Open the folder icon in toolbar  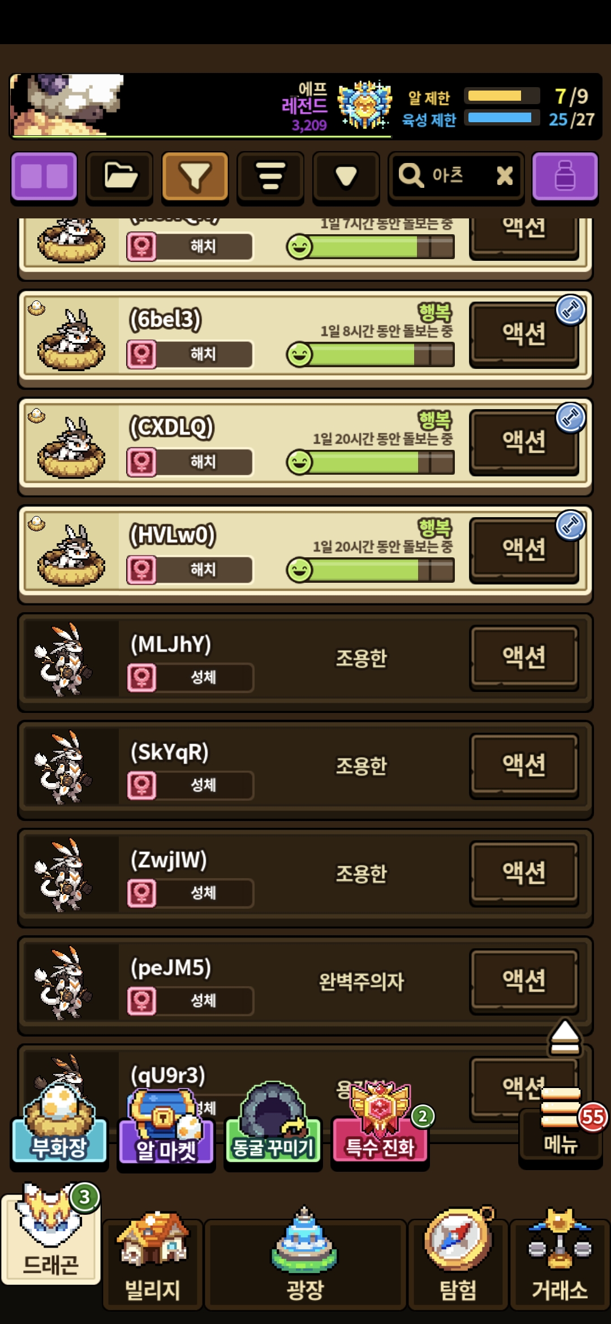119,177
